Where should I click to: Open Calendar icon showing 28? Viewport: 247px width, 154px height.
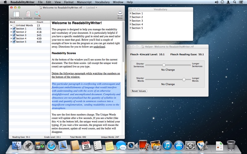86,145
